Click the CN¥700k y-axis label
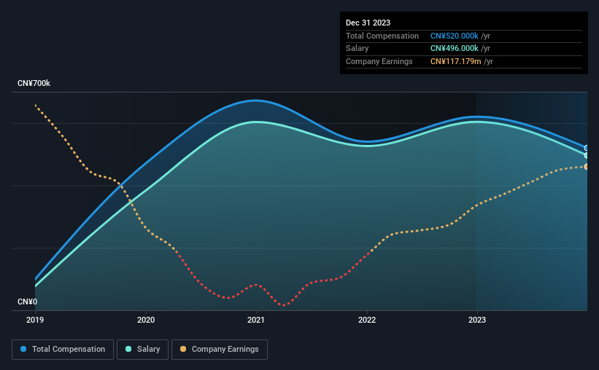The image size is (599, 370). 34,83
